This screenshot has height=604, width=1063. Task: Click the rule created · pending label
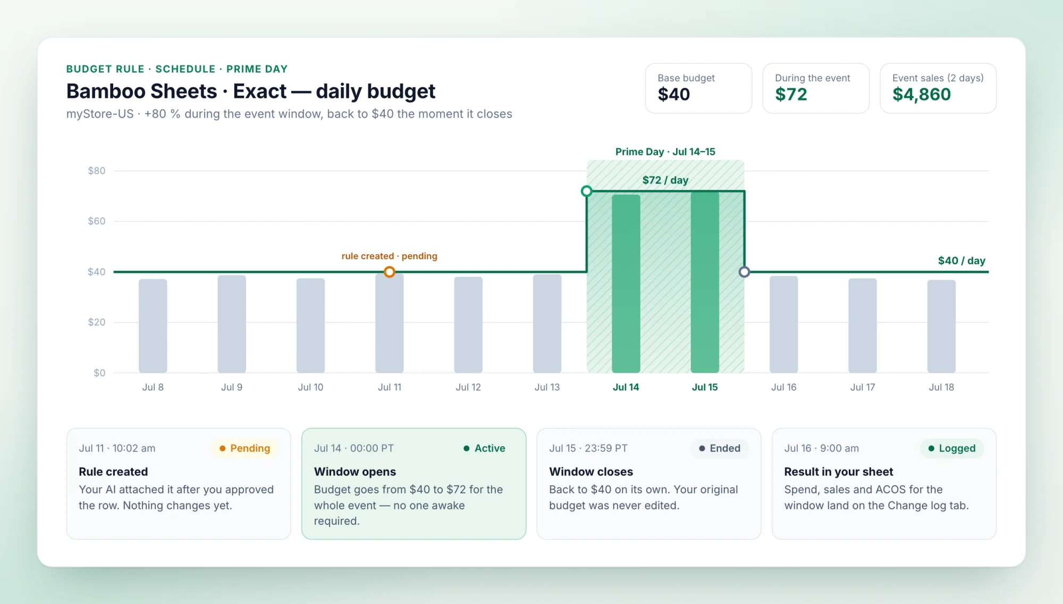click(x=390, y=256)
